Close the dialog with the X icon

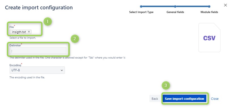coord(225,5)
